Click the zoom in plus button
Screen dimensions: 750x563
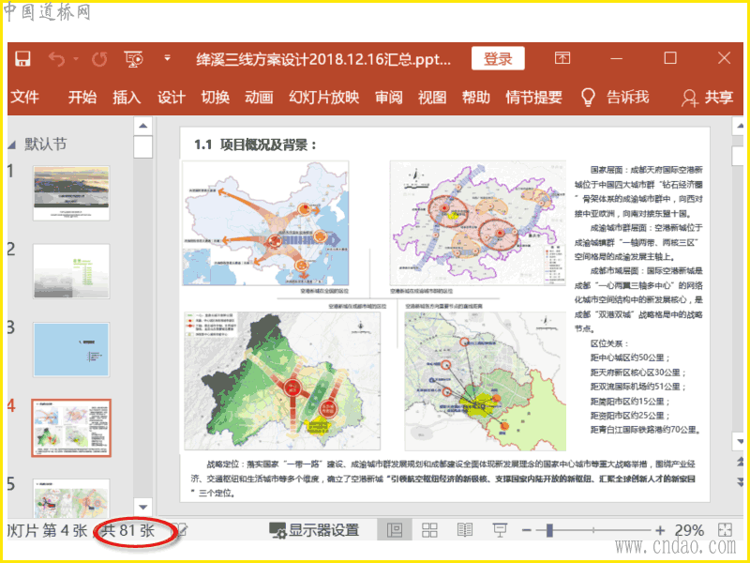click(660, 530)
